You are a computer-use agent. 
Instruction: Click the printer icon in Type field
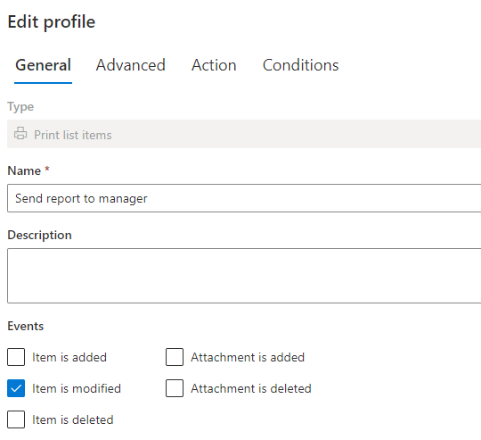point(20,134)
